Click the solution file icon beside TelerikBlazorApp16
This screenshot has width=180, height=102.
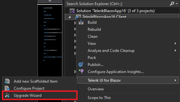point(72,11)
